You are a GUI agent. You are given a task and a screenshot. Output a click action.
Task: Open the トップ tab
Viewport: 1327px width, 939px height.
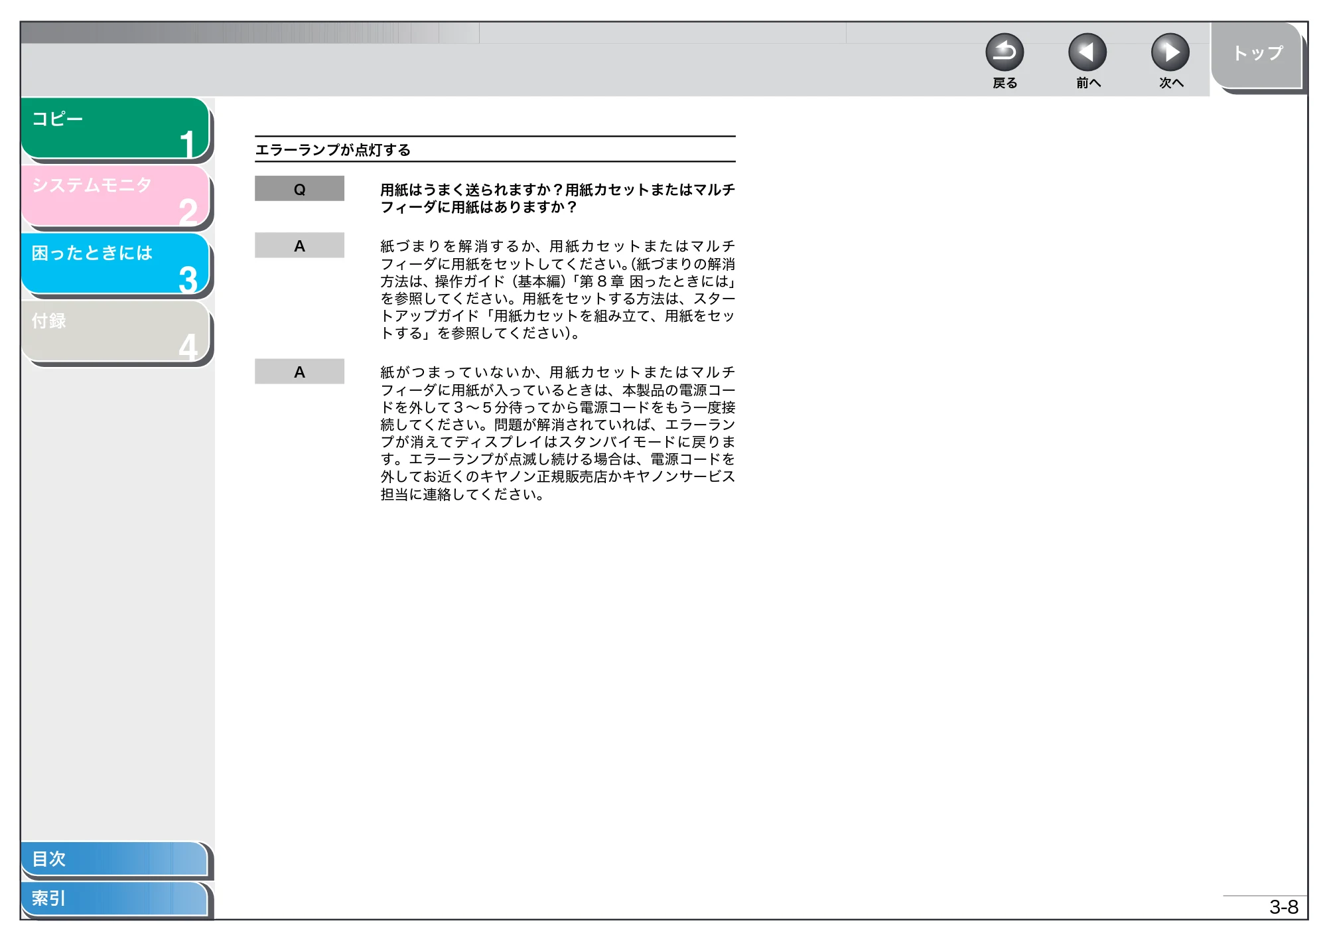tap(1257, 55)
